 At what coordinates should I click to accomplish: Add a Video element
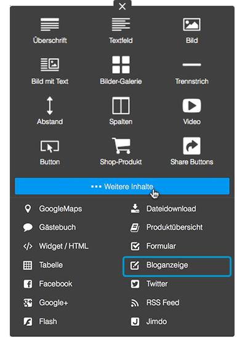click(191, 112)
